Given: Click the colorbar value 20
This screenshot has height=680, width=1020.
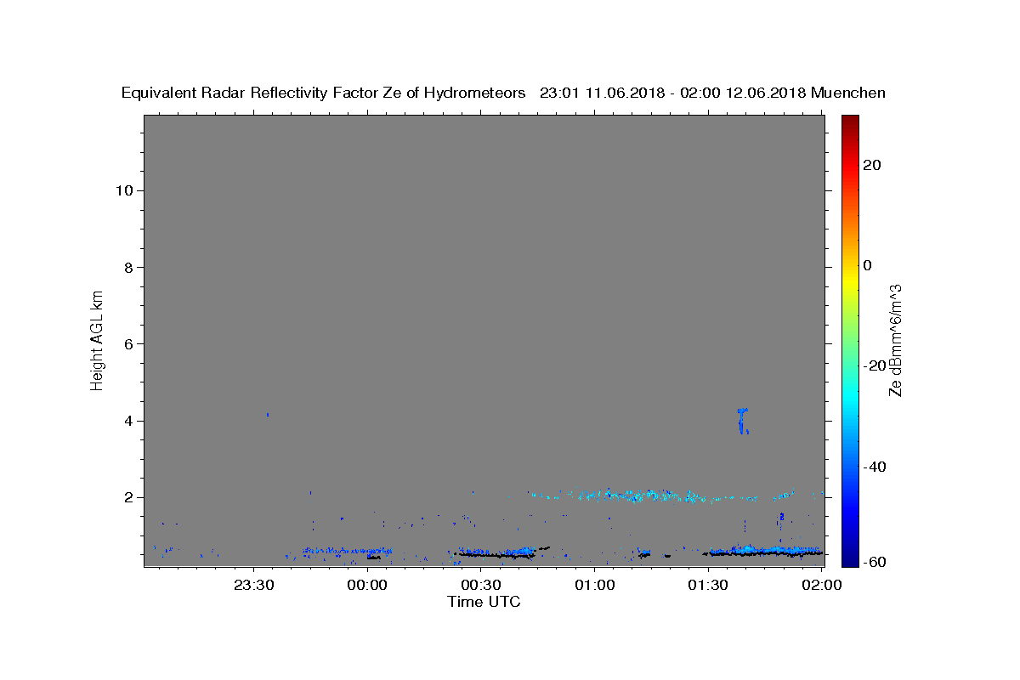Looking at the screenshot, I should [x=874, y=165].
